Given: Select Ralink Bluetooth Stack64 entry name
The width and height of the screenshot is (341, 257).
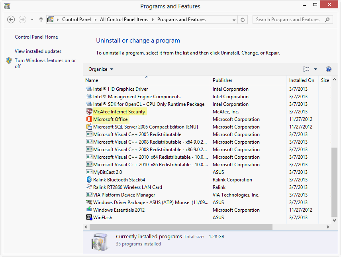Looking at the screenshot, I should pos(119,180).
